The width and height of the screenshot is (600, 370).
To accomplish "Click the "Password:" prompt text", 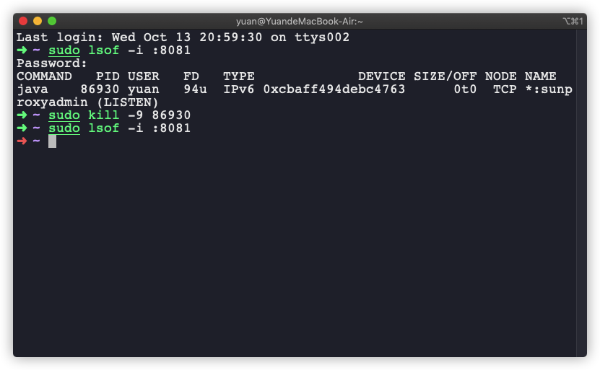I will 52,63.
